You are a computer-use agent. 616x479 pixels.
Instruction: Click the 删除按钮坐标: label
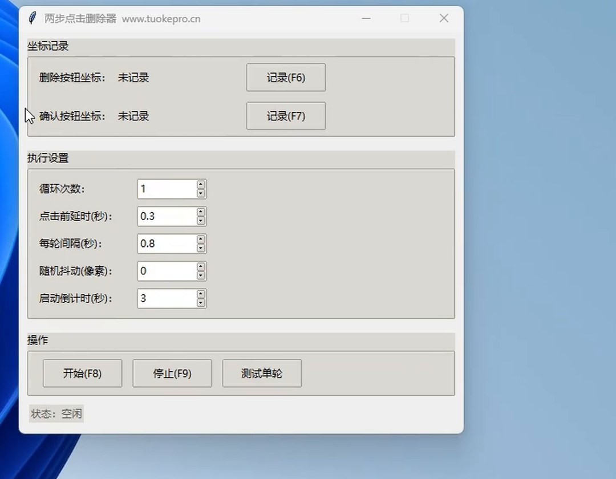(72, 78)
